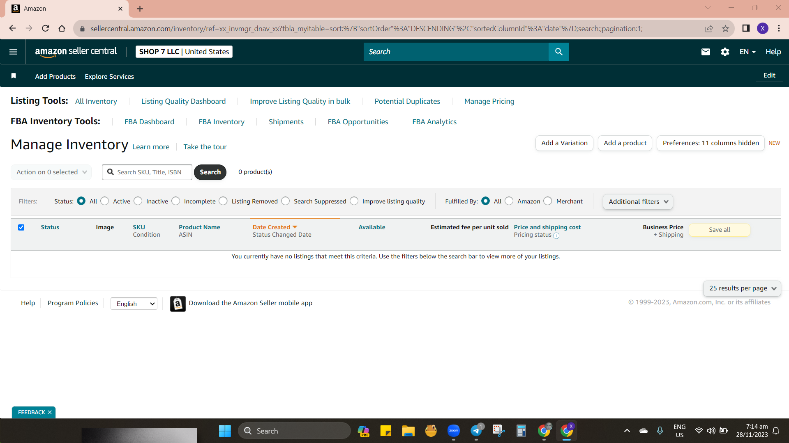The image size is (789, 443).
Task: Open the EN language dropdown in header
Action: click(x=747, y=52)
